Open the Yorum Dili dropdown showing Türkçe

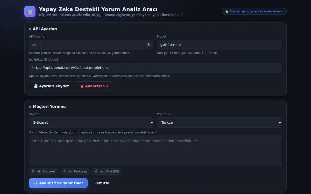(220, 122)
